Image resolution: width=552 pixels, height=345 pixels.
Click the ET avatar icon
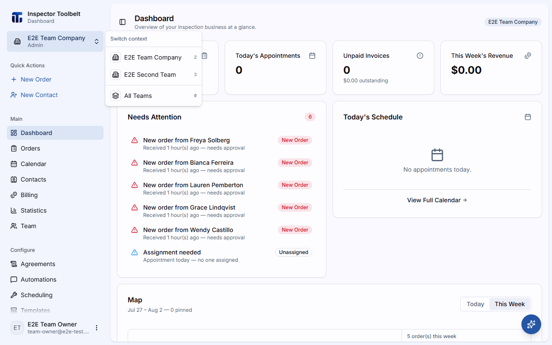point(17,328)
